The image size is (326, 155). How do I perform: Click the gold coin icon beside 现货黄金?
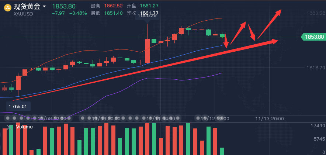tap(7, 7)
